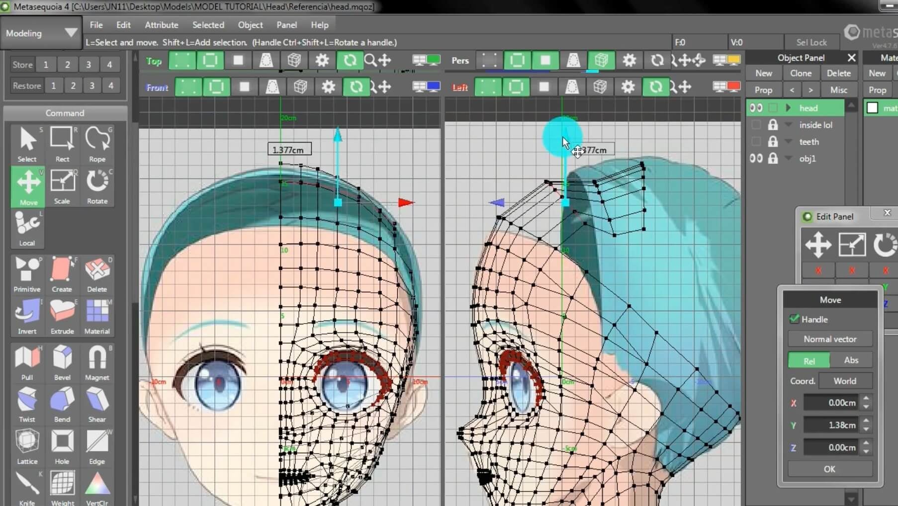This screenshot has height=506, width=898.
Task: Click Store slot 3
Action: pyautogui.click(x=89, y=65)
